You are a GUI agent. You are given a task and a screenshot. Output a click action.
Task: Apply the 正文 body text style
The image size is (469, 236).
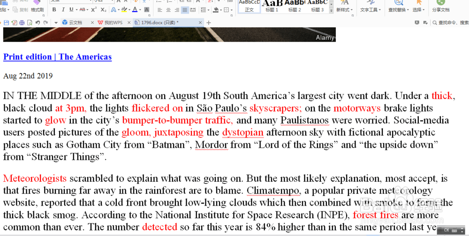249,6
